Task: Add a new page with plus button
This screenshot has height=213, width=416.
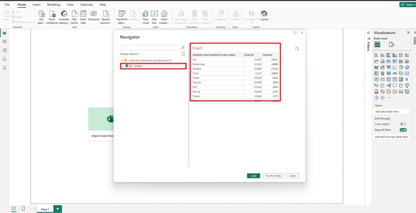Action: (x=58, y=209)
